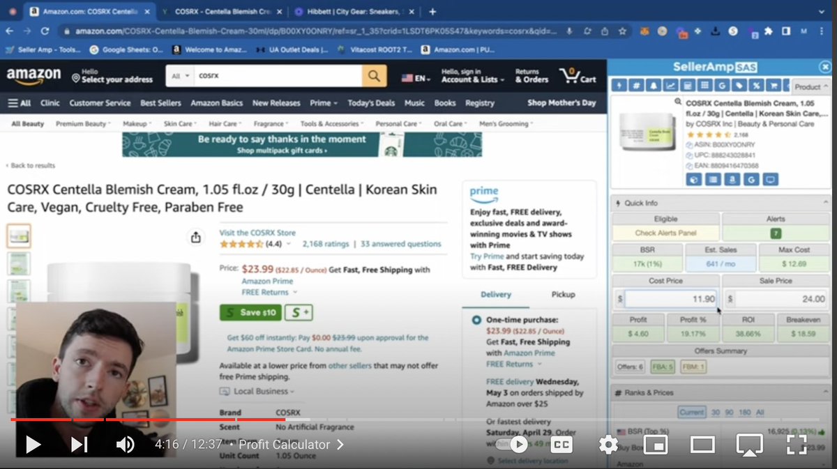Click the G icon below the EAN

click(751, 180)
